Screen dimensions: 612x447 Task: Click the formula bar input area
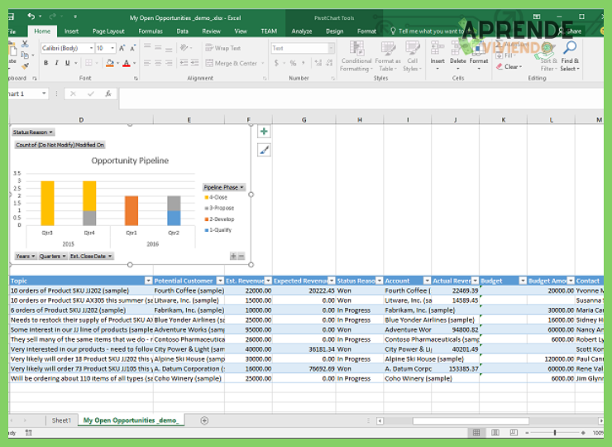[361, 98]
